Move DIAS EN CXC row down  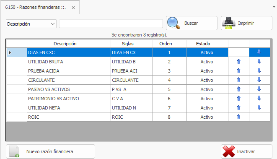[259, 52]
